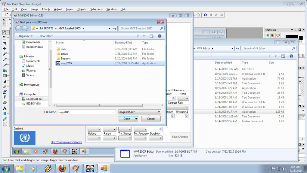Click the Cancel button
Viewport: 307px width, 173px height.
coord(151,119)
